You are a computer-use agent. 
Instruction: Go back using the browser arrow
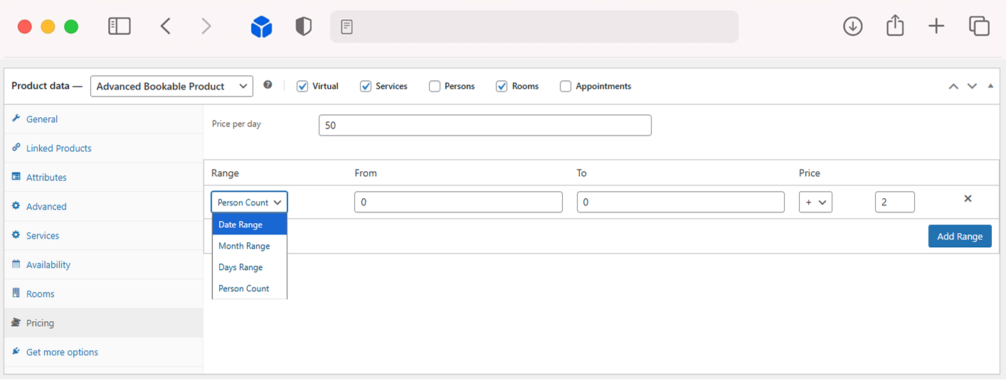165,26
